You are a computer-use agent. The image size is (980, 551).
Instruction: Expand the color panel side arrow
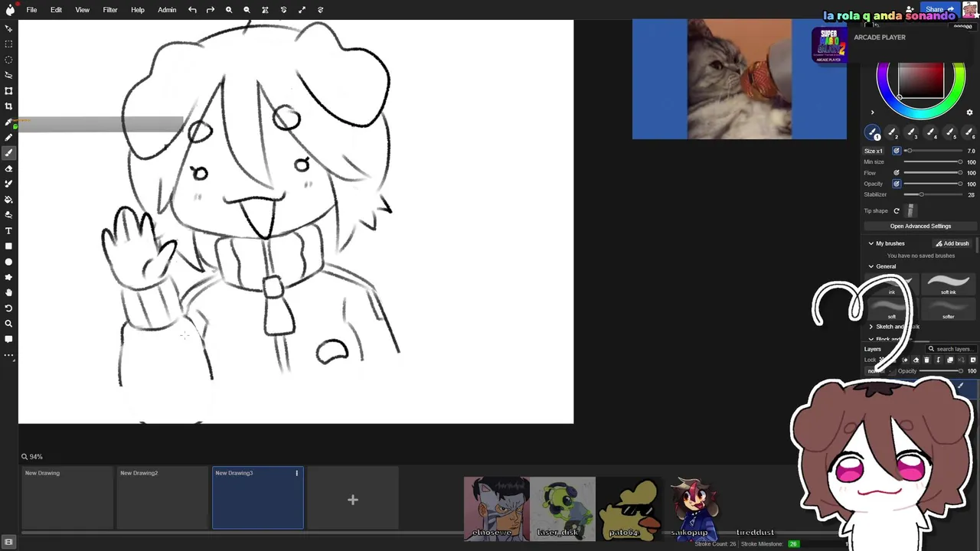[872, 112]
